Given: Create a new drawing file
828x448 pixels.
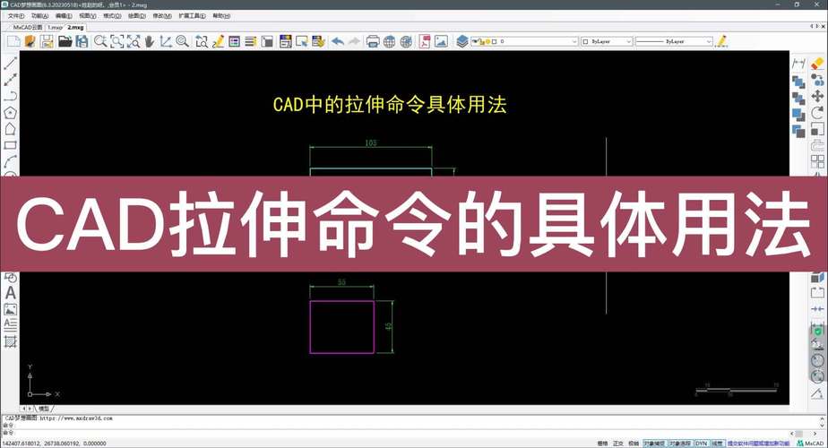Looking at the screenshot, I should [13, 41].
